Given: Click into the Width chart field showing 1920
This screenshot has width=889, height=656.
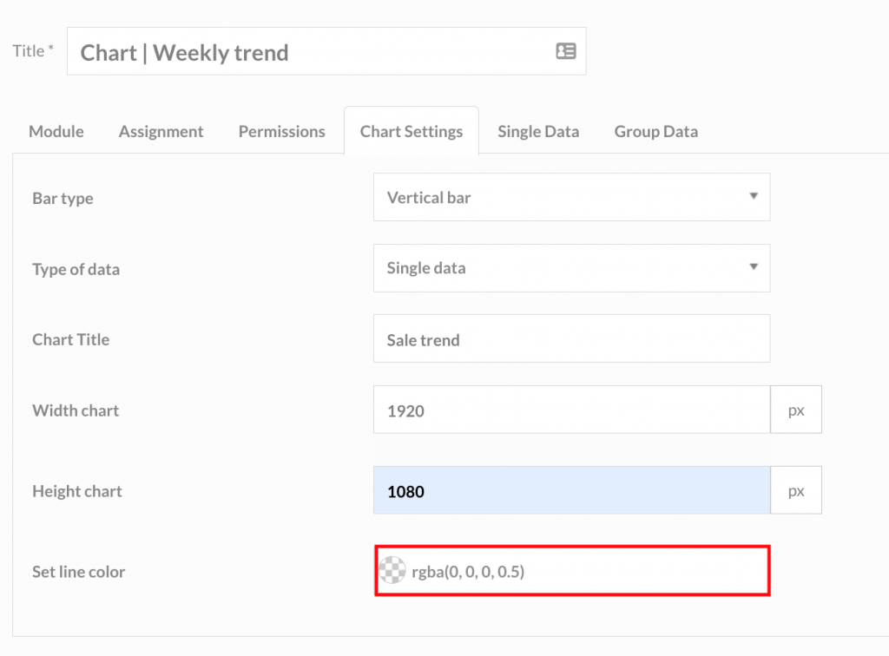Looking at the screenshot, I should pyautogui.click(x=571, y=410).
